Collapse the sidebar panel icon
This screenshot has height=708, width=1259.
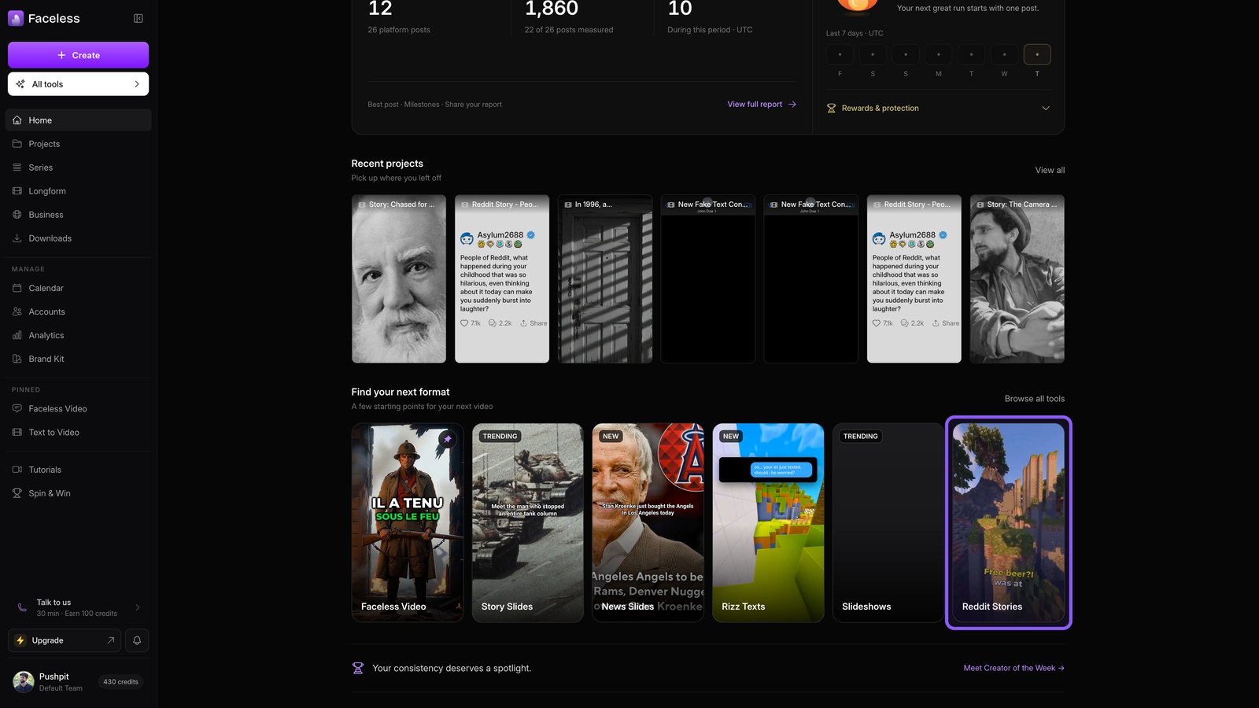[138, 18]
